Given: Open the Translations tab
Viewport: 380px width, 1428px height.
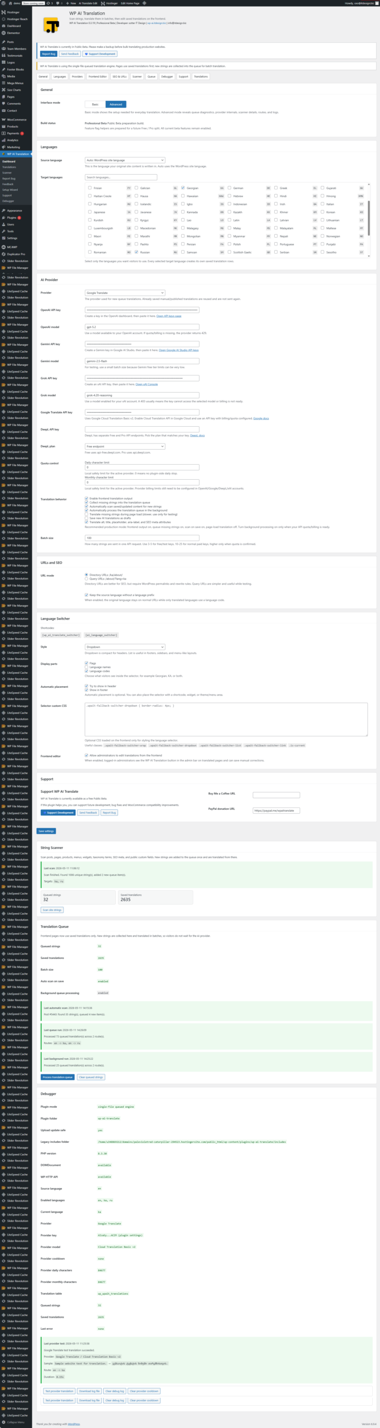Looking at the screenshot, I should tap(201, 76).
